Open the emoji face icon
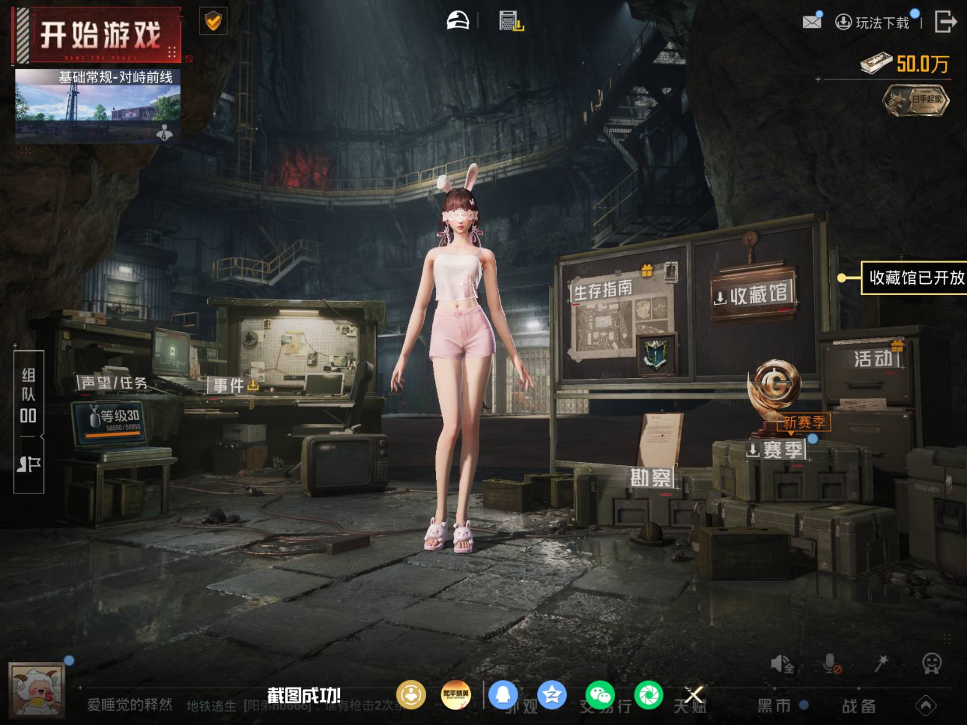967x725 pixels. click(x=932, y=664)
